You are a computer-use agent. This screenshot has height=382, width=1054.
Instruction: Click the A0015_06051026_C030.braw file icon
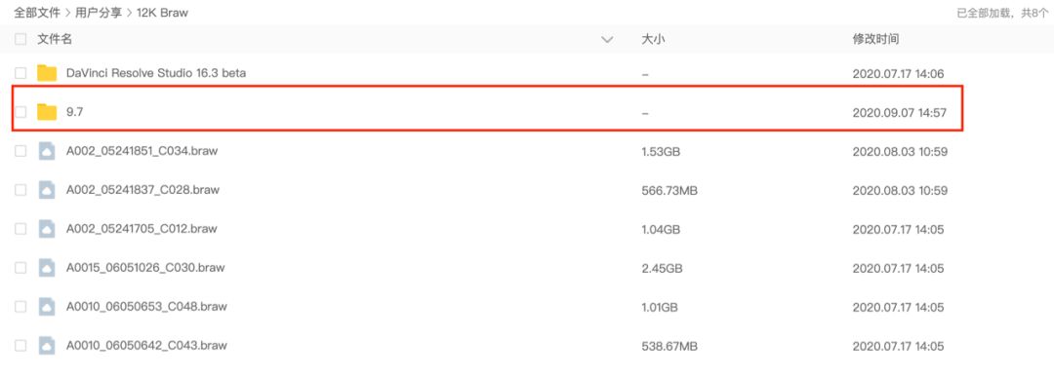pyautogui.click(x=47, y=268)
